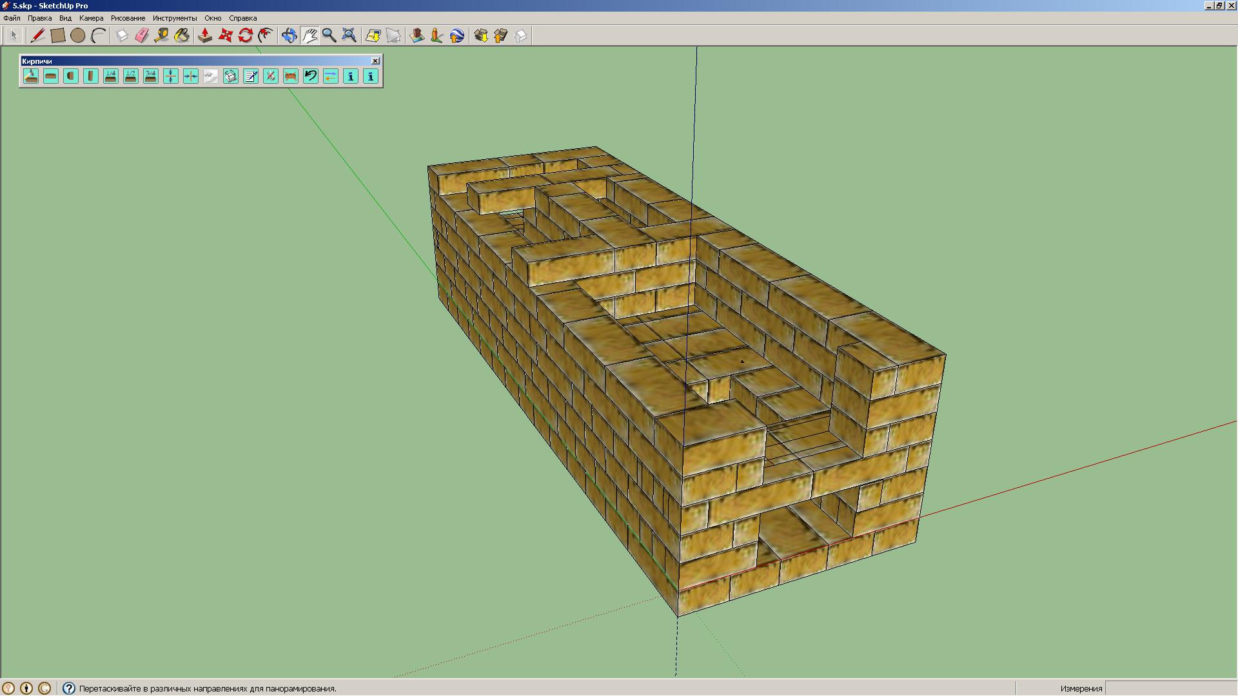Select the Line pencil tool
Screen dimensions: 1238x696
(37, 35)
